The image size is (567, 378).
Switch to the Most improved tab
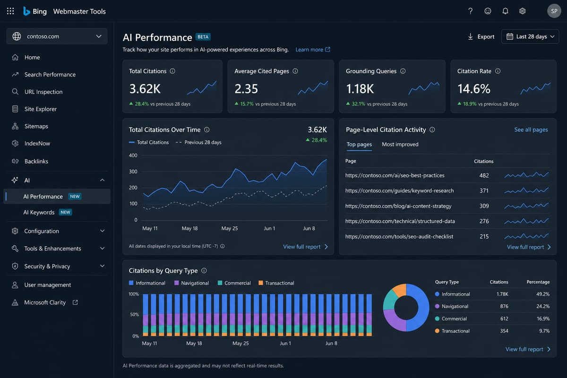(x=400, y=144)
